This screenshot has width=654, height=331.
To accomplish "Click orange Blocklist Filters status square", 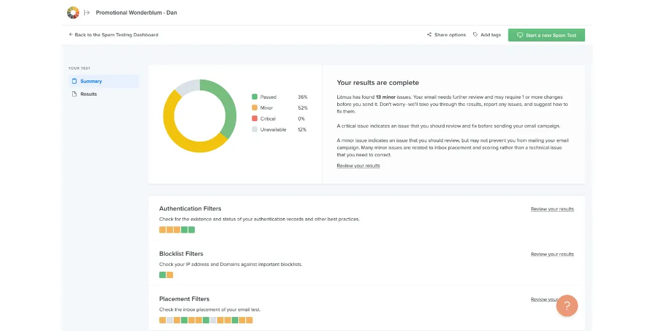I will (x=170, y=275).
